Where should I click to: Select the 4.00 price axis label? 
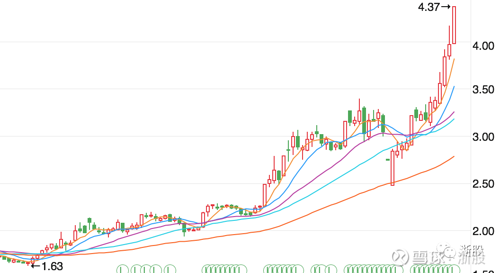(483, 45)
